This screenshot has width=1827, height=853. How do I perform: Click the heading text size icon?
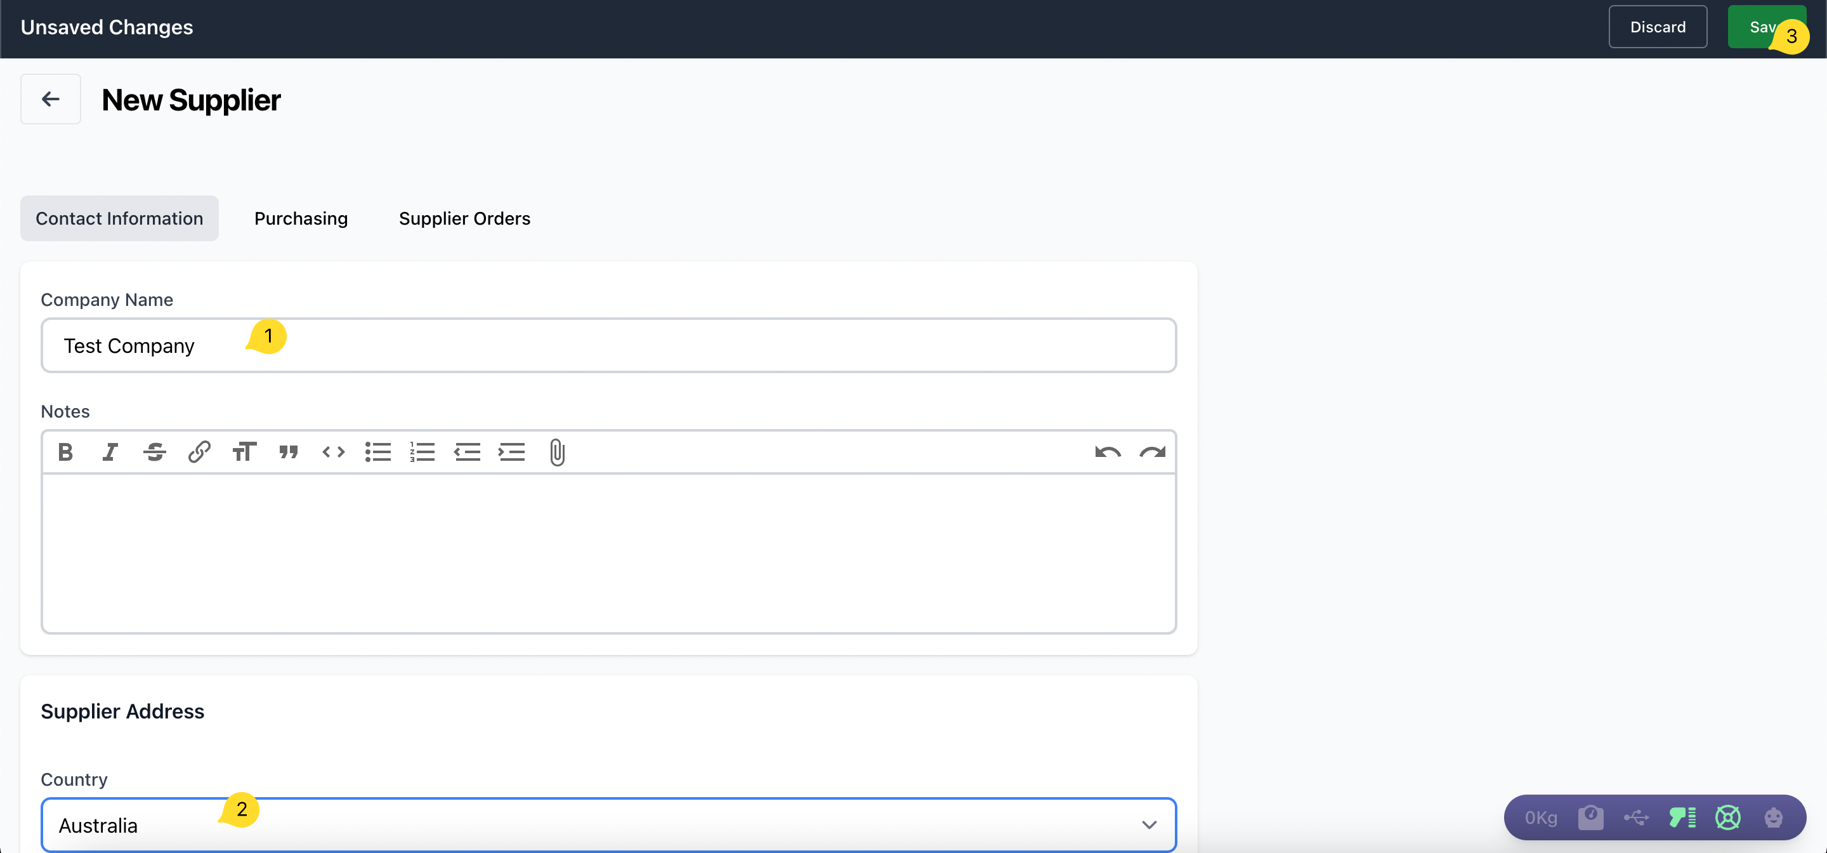coord(244,452)
